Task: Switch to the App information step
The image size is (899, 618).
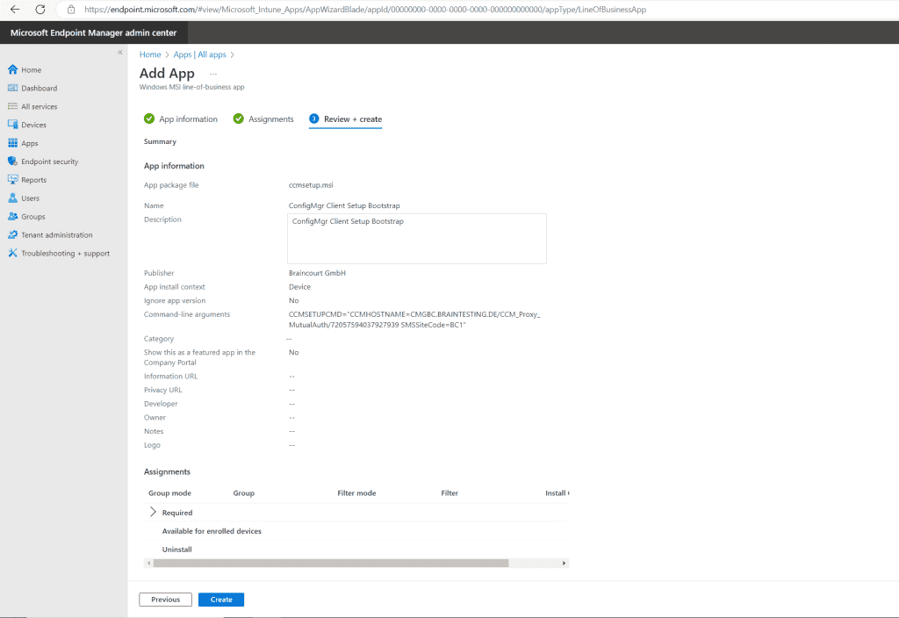Action: [x=188, y=119]
